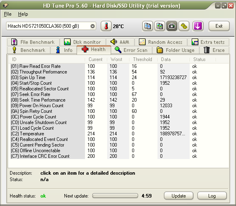Click the green Health status ok text

click(x=43, y=196)
